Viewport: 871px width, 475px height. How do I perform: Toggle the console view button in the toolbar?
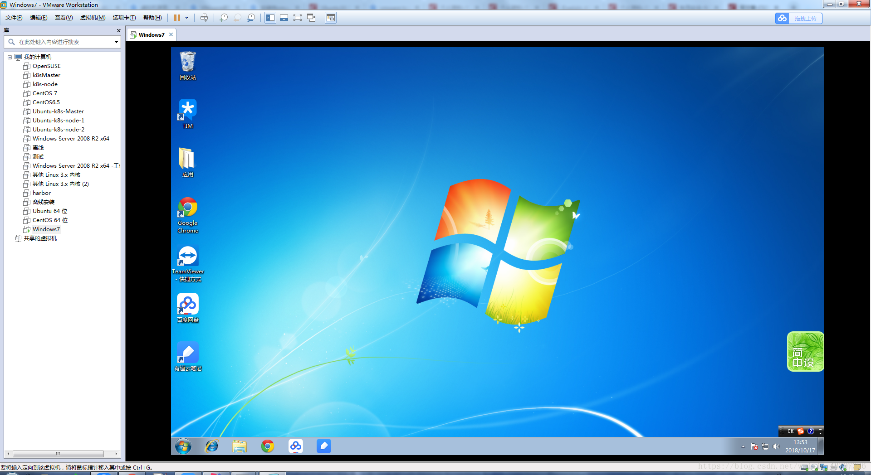pos(331,18)
